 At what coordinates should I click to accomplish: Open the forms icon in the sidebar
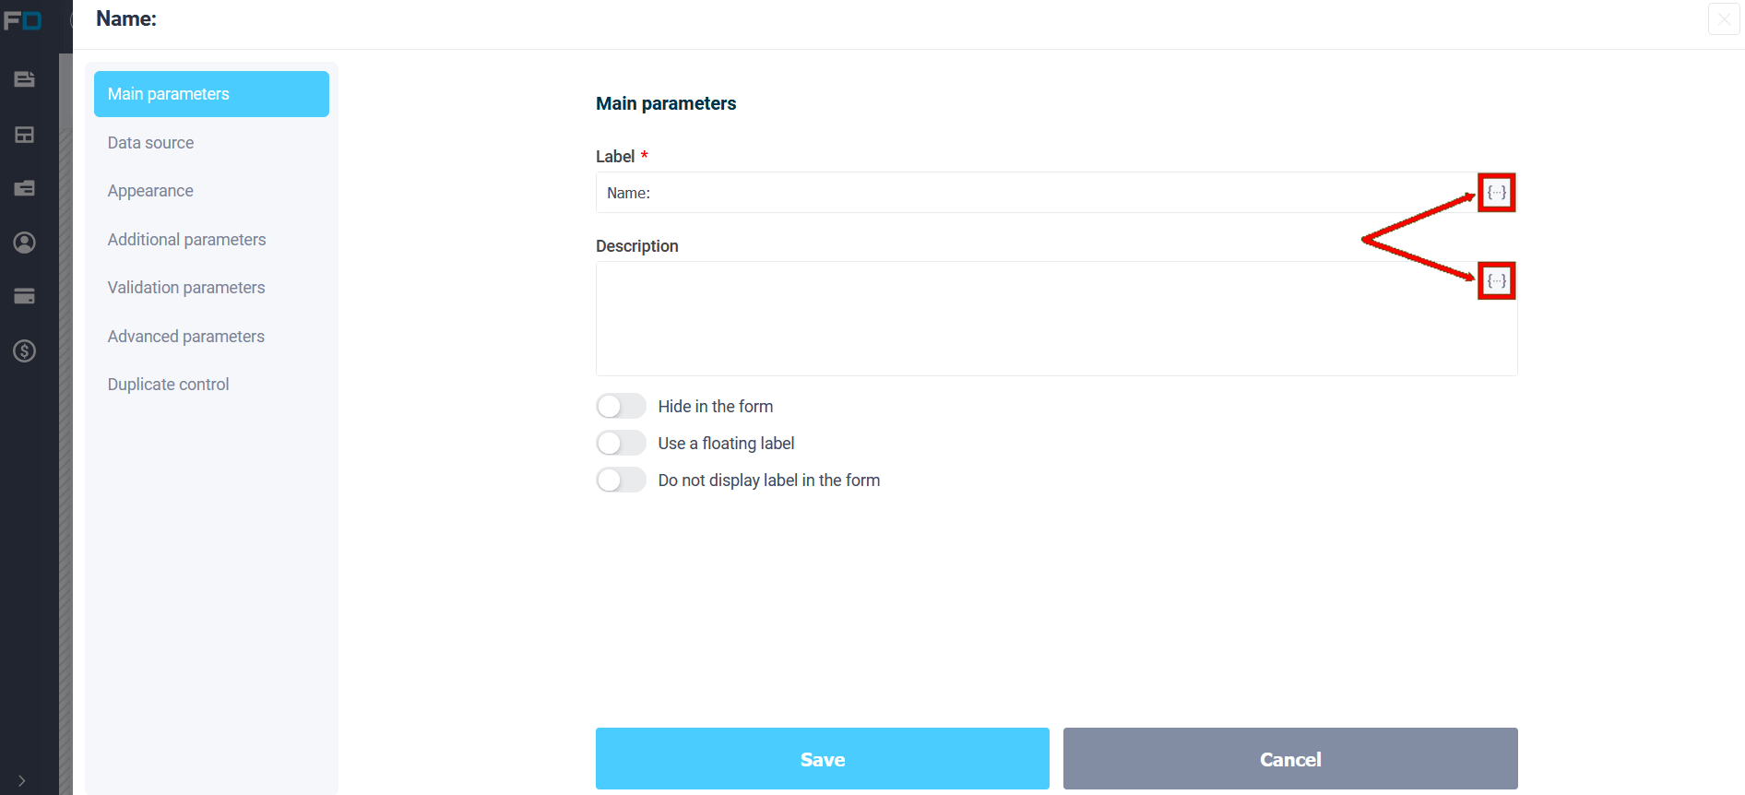(x=25, y=79)
